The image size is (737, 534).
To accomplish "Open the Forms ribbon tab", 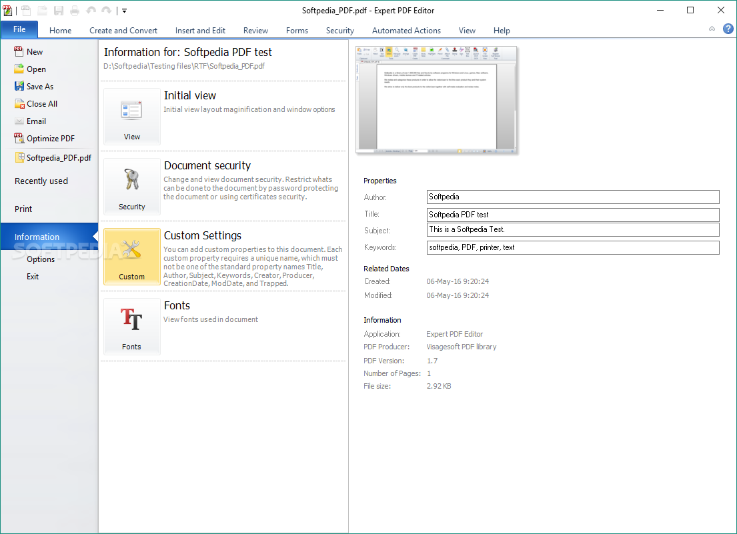I will 297,31.
